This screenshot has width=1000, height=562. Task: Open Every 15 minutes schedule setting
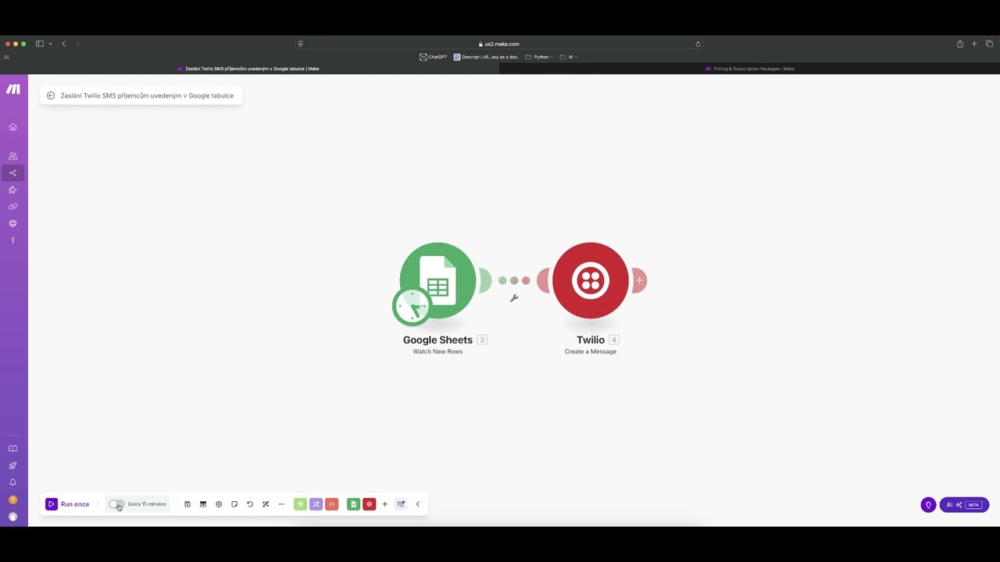tap(147, 504)
